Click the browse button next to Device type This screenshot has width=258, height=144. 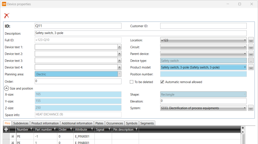[x=251, y=61]
